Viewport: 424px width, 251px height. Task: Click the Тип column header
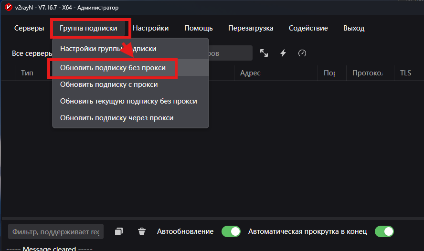click(x=27, y=73)
